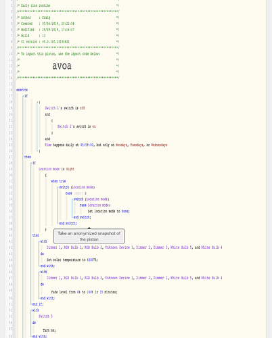Click the 'execute' keyword
The height and width of the screenshot is (338, 272).
coord(22,90)
